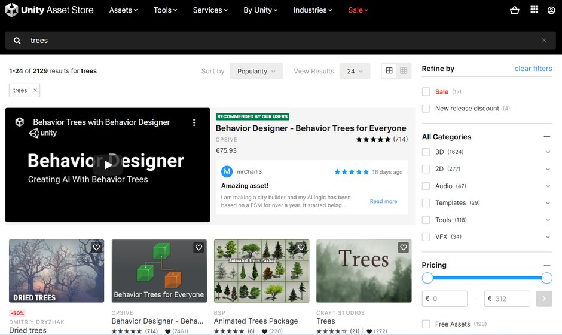
Task: Open the video options three-dot menu
Action: pos(194,122)
